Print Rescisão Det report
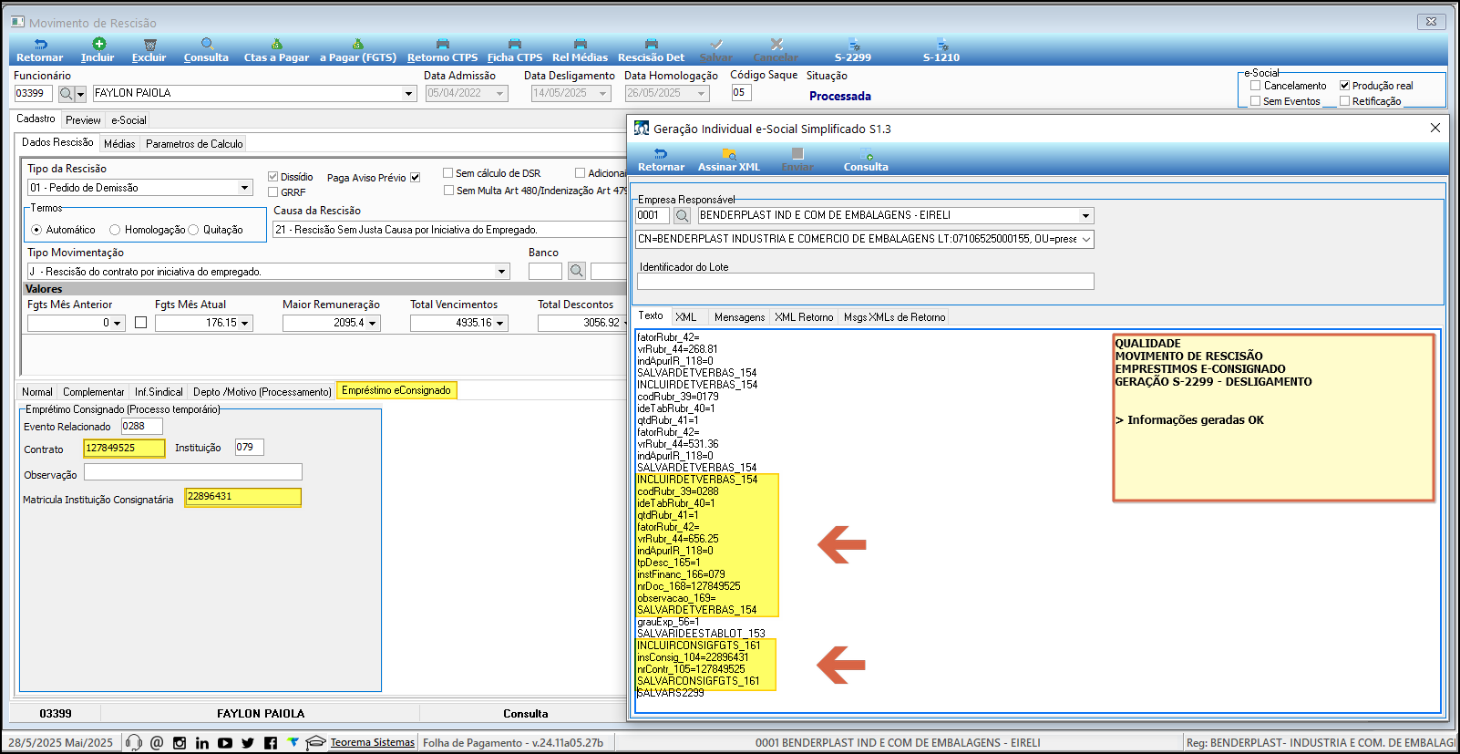Image resolution: width=1460 pixels, height=754 pixels. [x=651, y=50]
